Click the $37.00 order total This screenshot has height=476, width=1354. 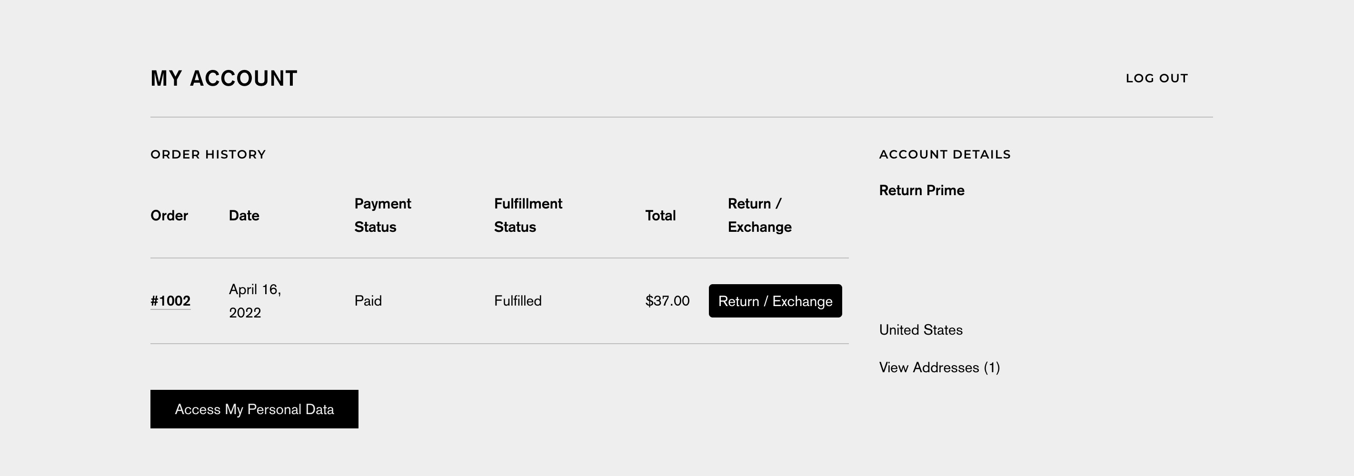tap(667, 301)
